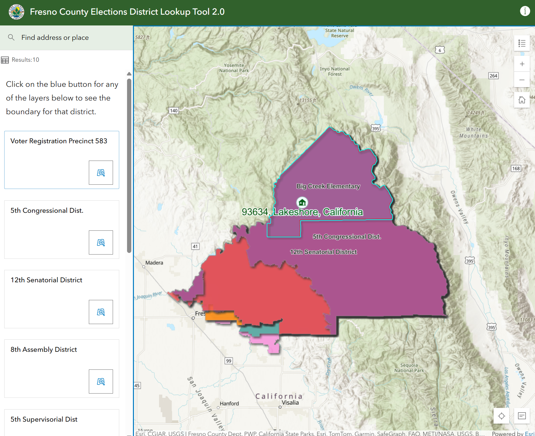Open the app information panel
535x436 pixels.
click(525, 11)
